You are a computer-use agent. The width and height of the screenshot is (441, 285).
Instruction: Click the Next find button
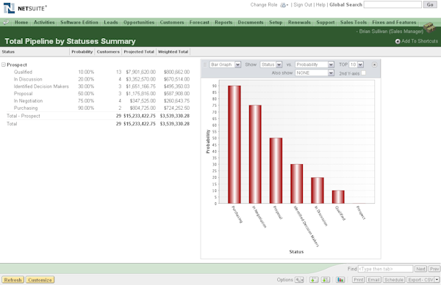click(420, 269)
